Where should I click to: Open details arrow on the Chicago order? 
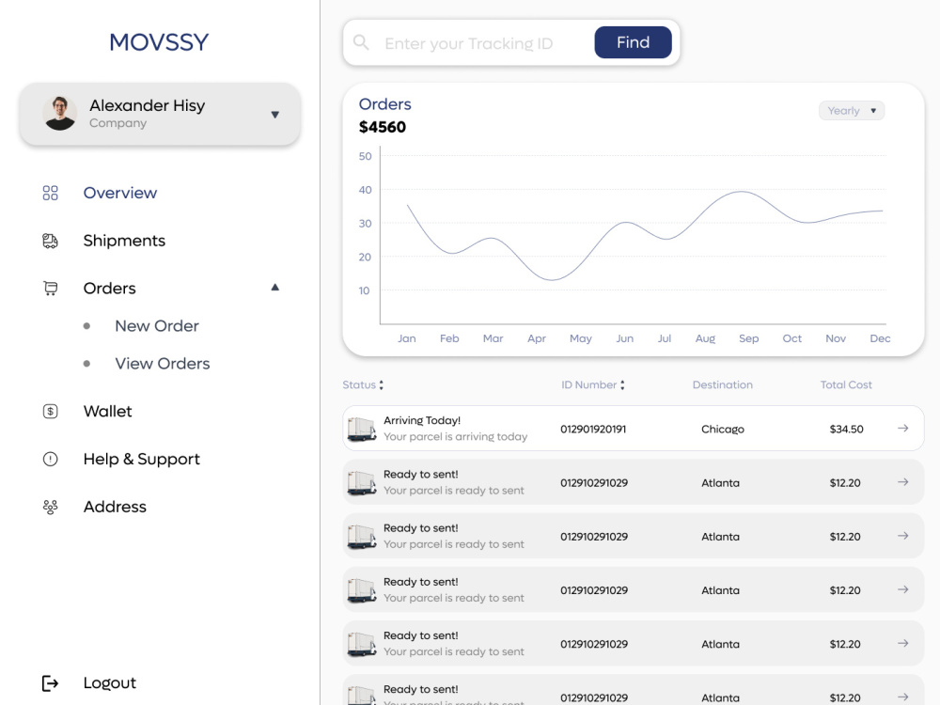pos(901,428)
